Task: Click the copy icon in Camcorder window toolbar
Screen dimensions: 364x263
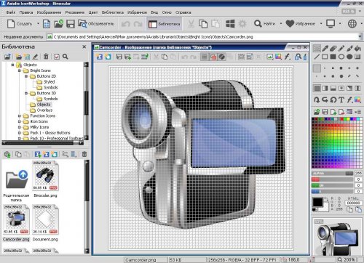Action: 165,57
